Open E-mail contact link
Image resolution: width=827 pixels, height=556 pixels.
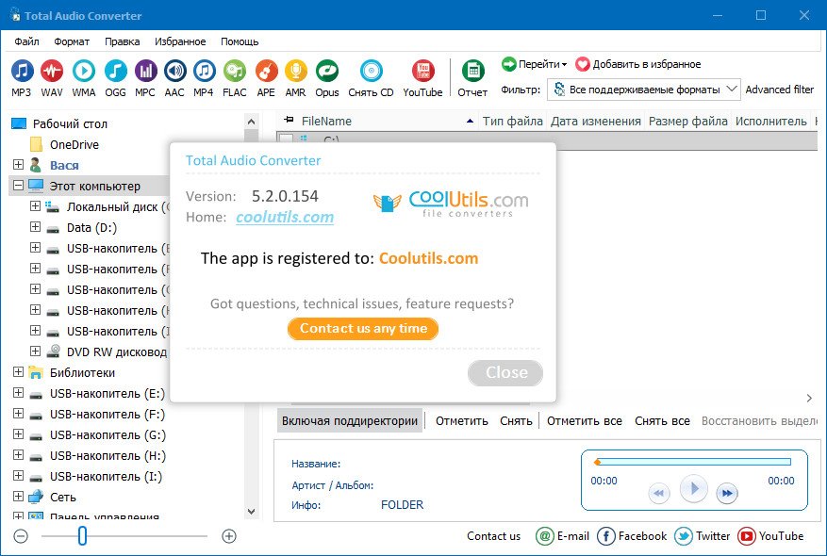tap(562, 536)
